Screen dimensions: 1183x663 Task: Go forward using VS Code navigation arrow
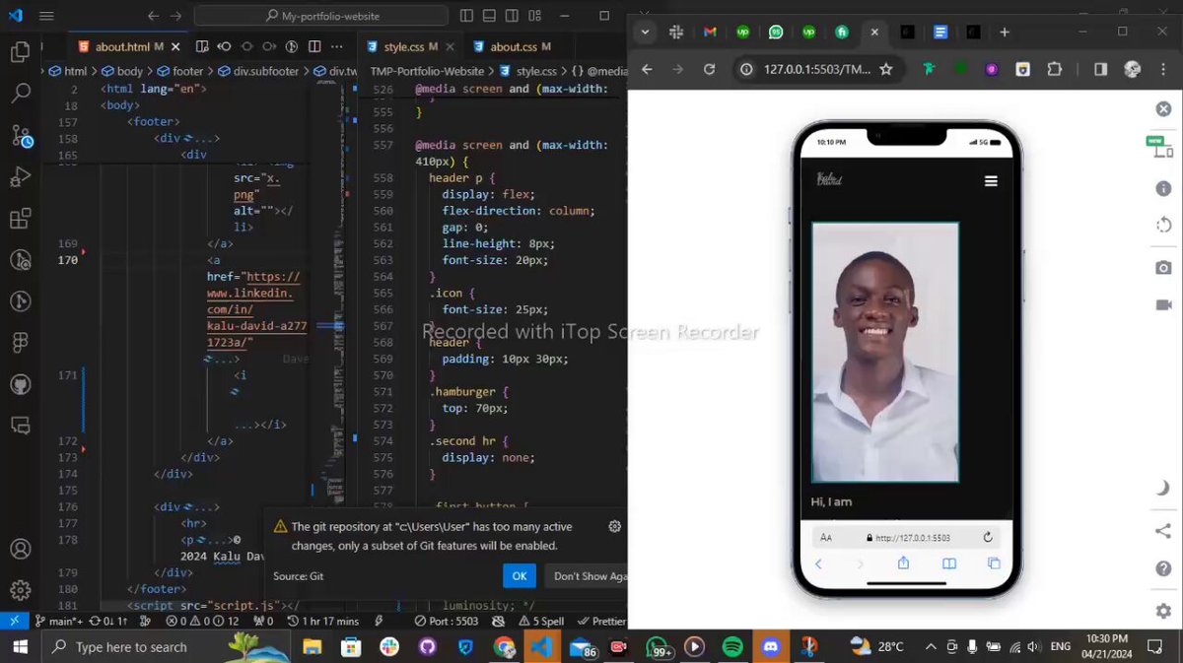coord(175,16)
